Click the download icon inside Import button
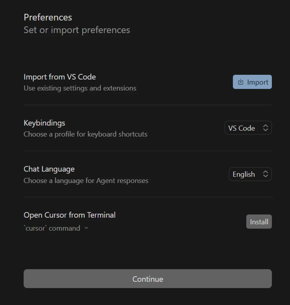290x305 pixels. [240, 82]
